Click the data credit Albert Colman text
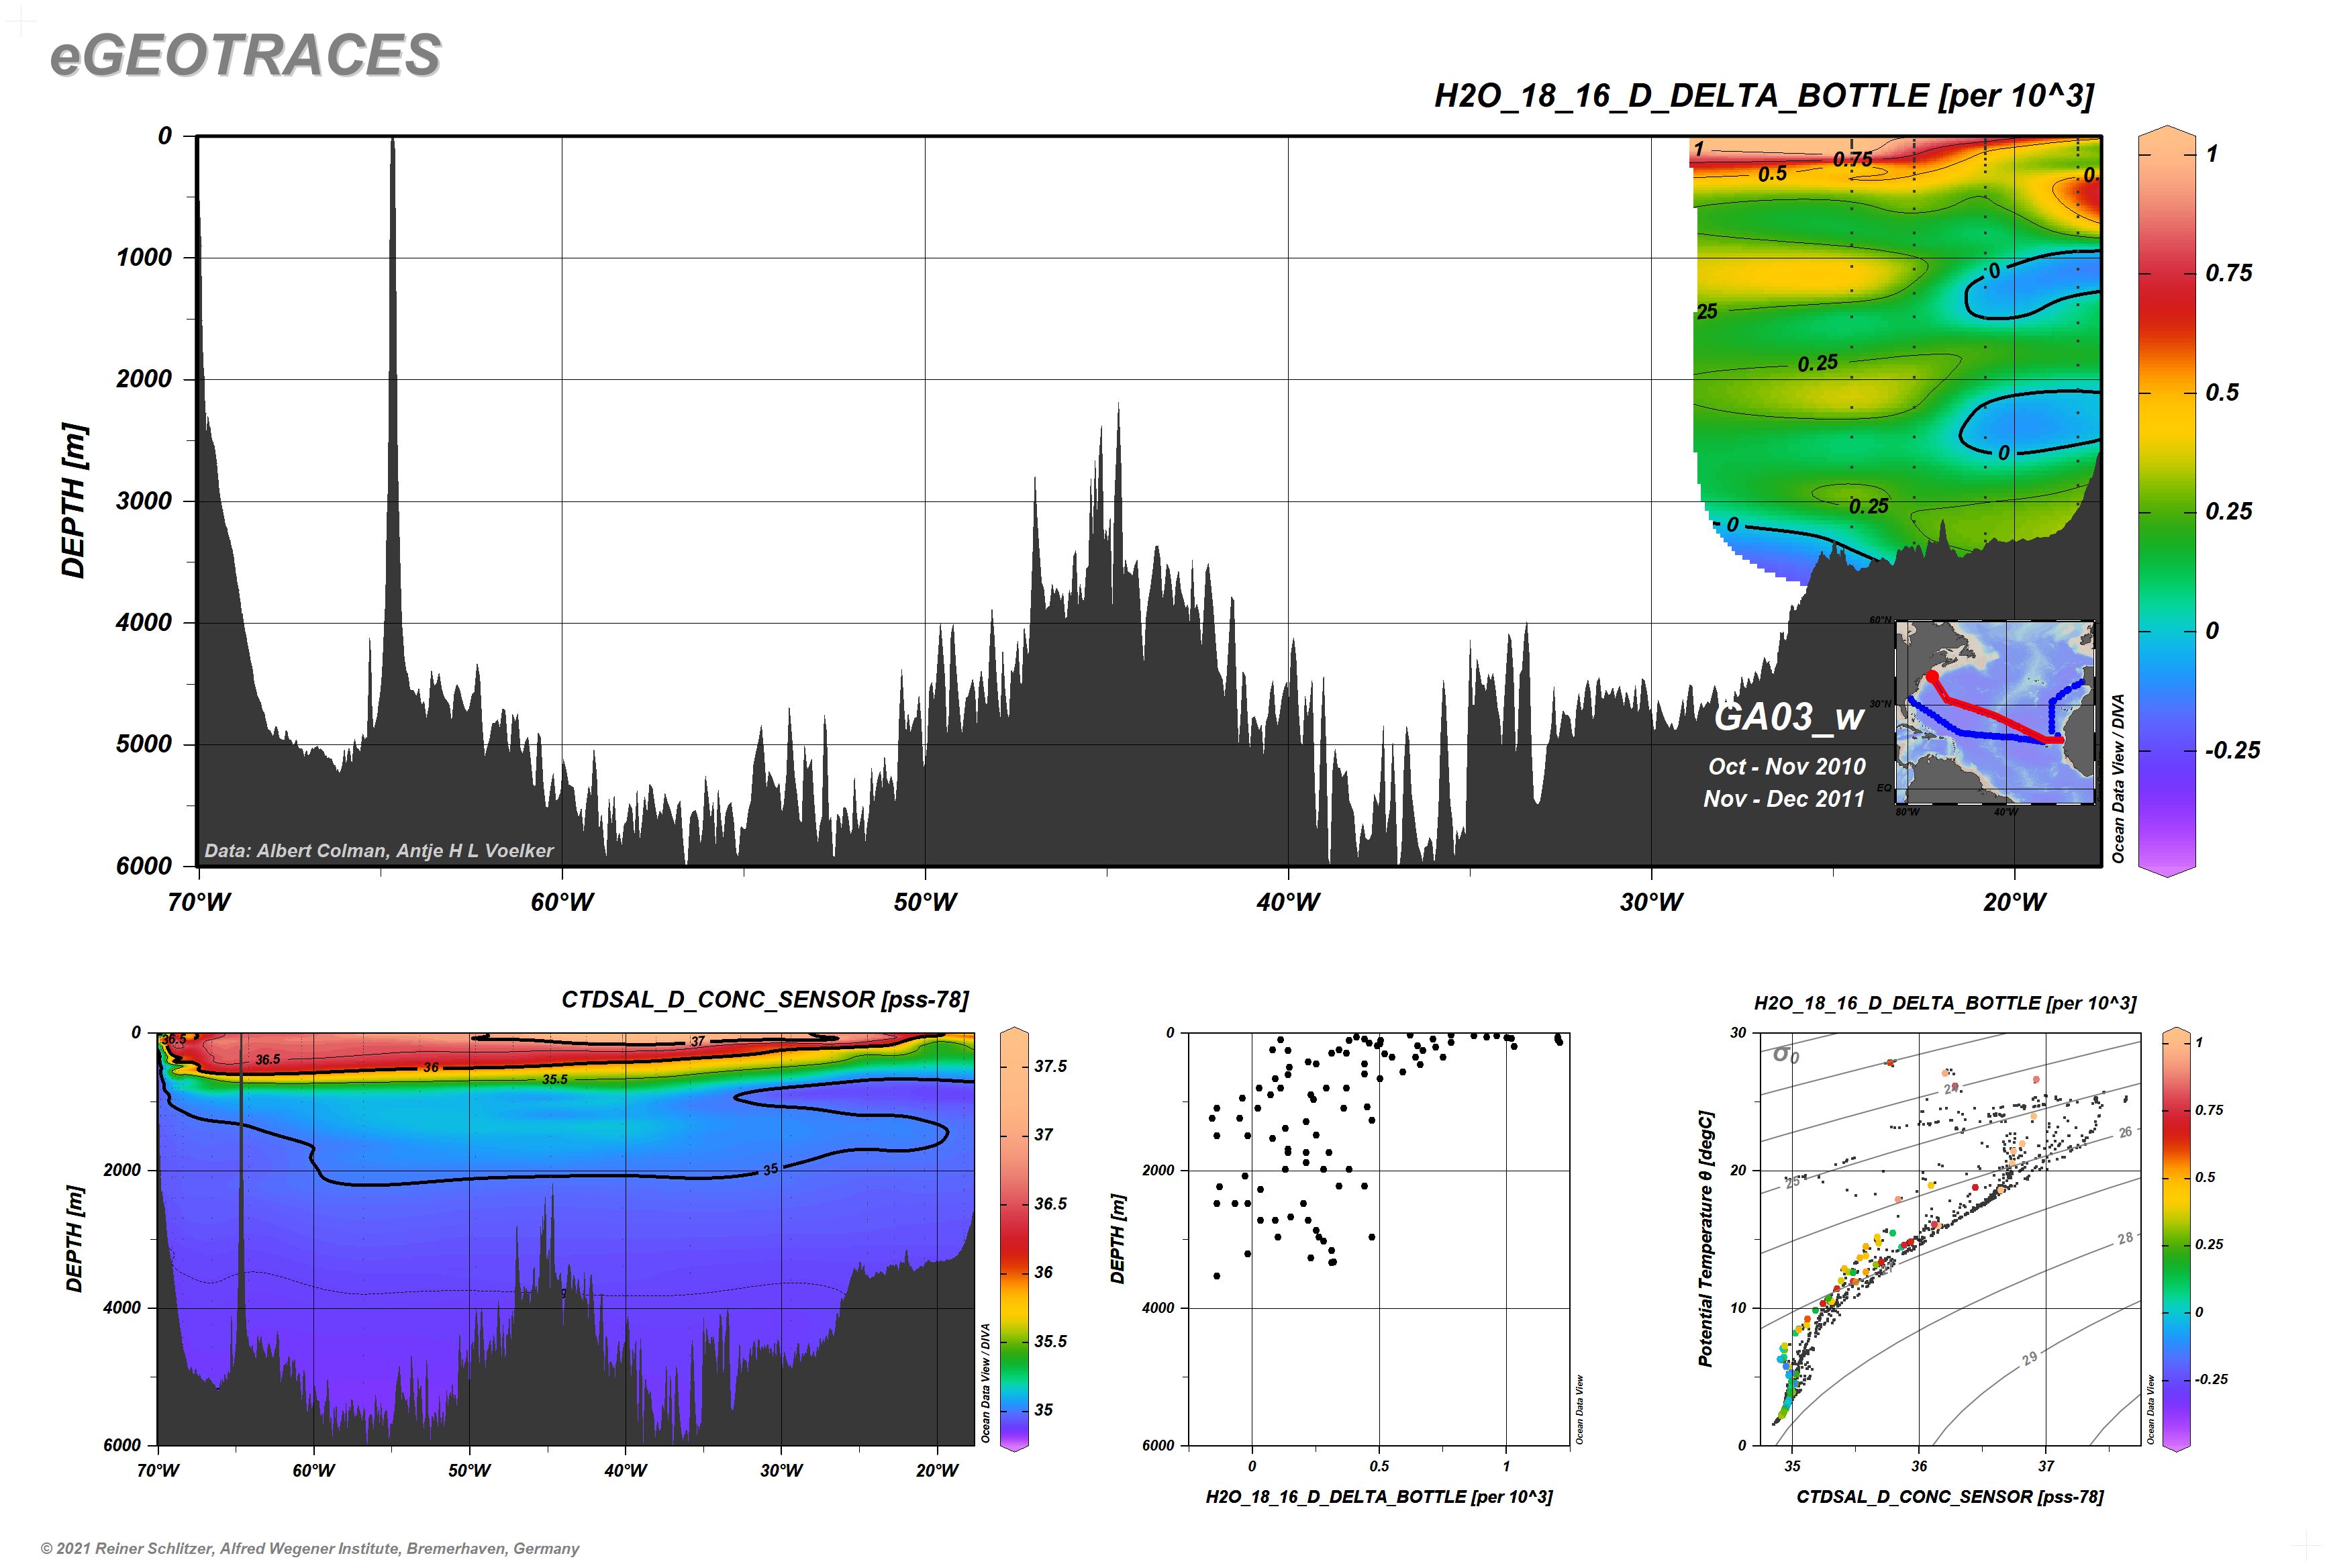2327x1568 pixels. tap(378, 851)
